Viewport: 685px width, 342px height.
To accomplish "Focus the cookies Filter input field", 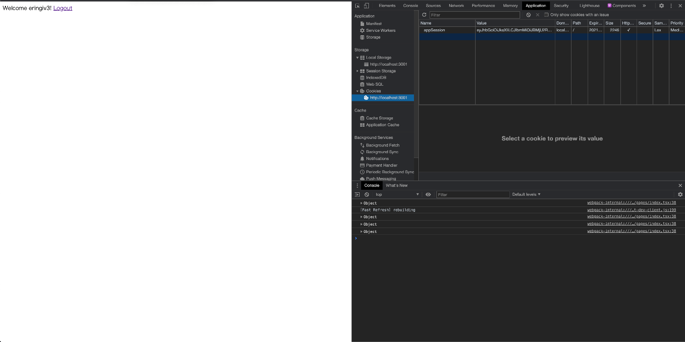I will click(475, 15).
